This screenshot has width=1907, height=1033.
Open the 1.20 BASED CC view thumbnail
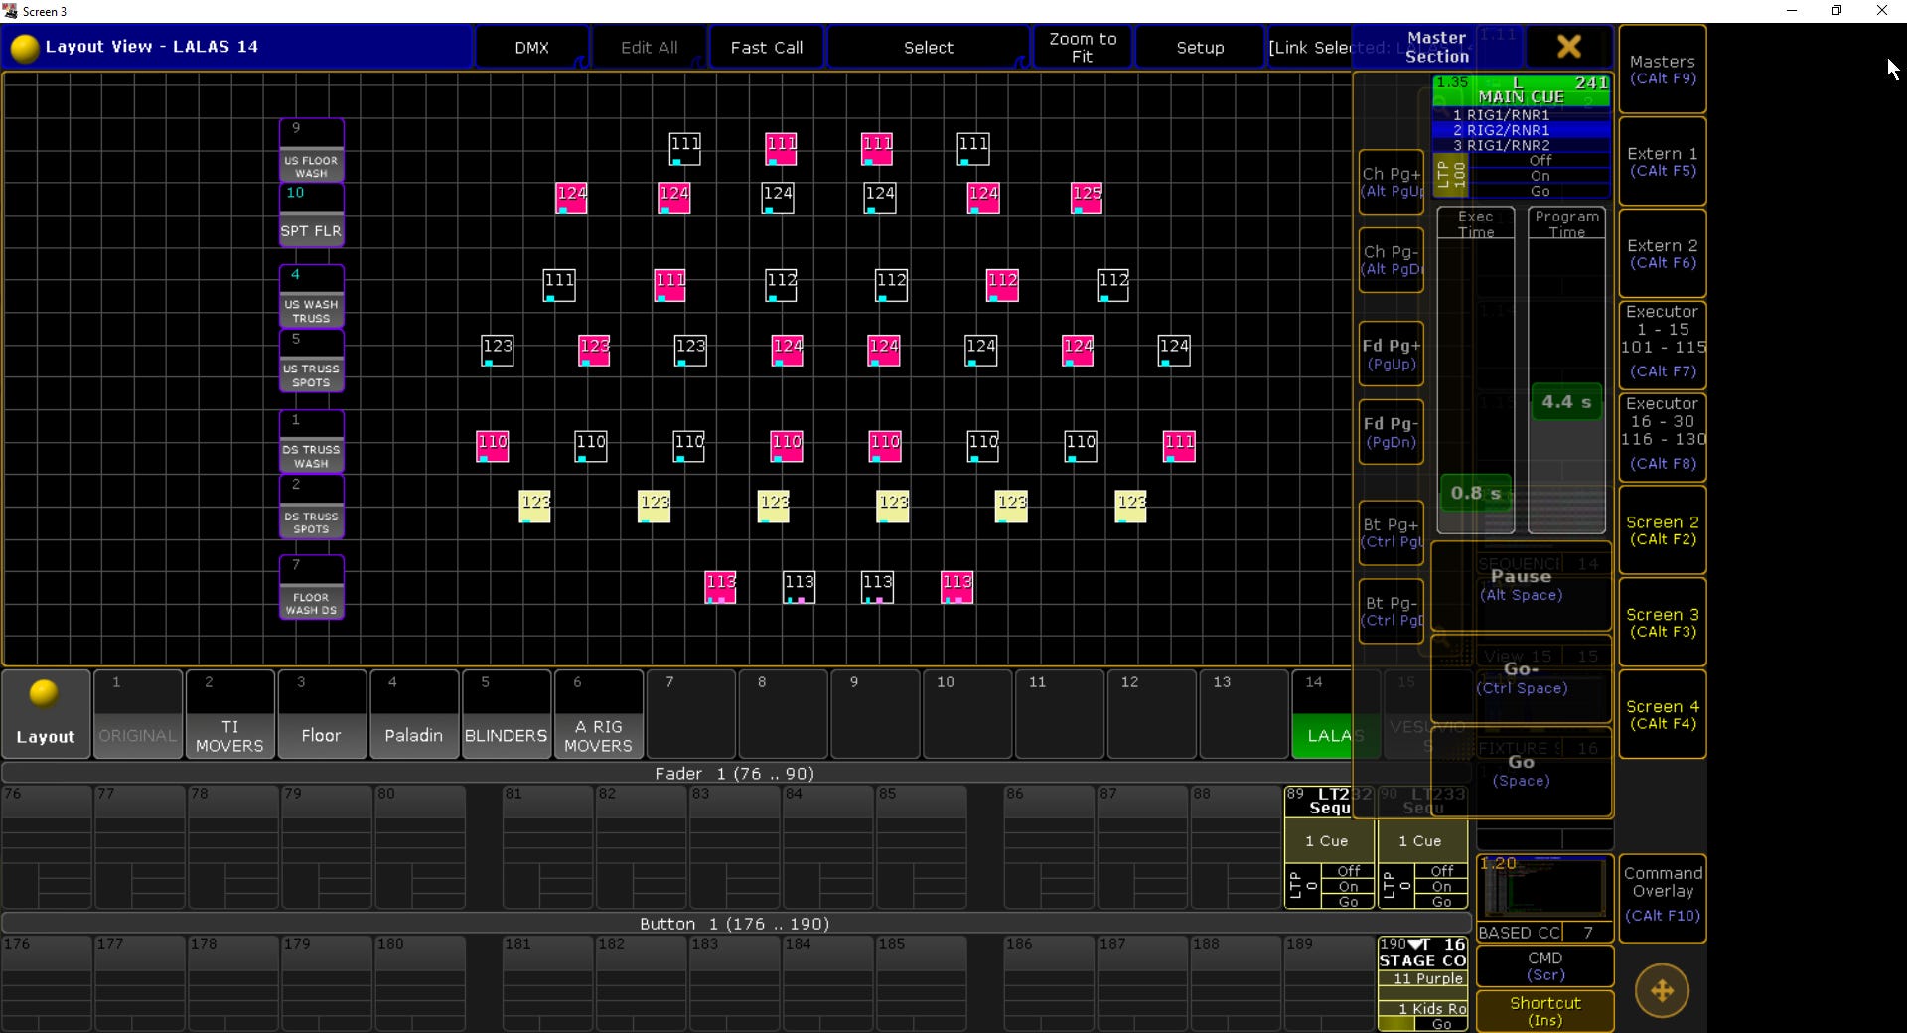(x=1543, y=898)
